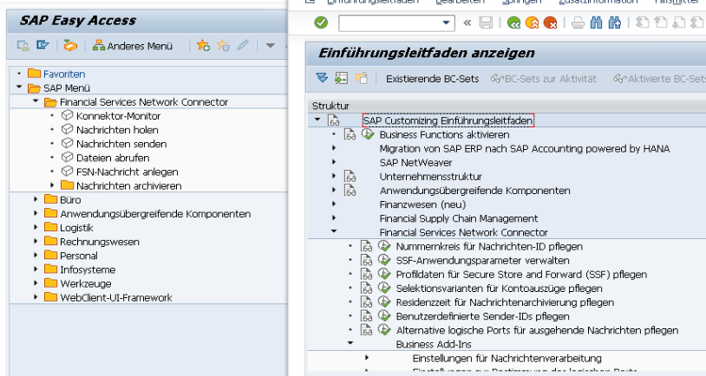Click the red Cancel icon in toolbar
Screen dimensions: 706x376
[550, 23]
